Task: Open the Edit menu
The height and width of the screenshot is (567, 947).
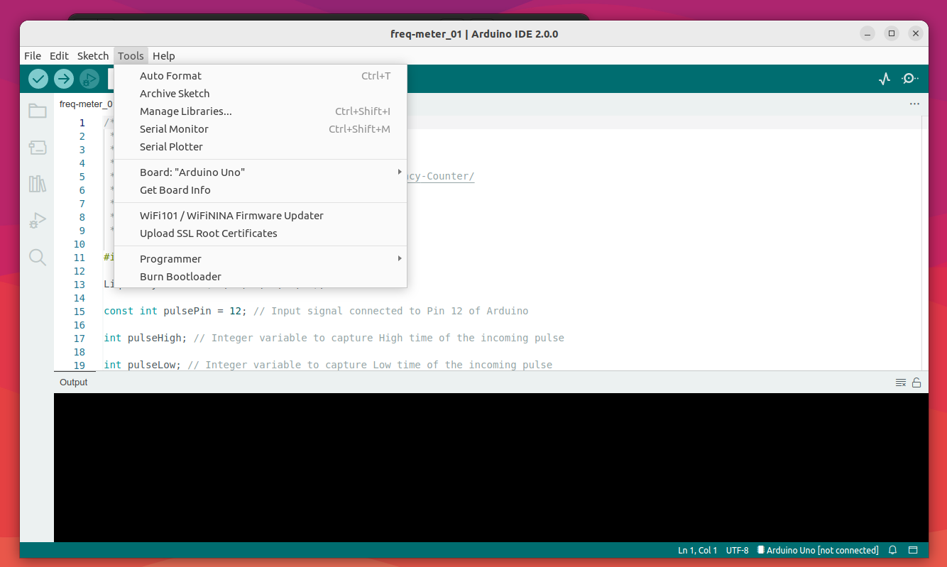Action: pyautogui.click(x=59, y=56)
